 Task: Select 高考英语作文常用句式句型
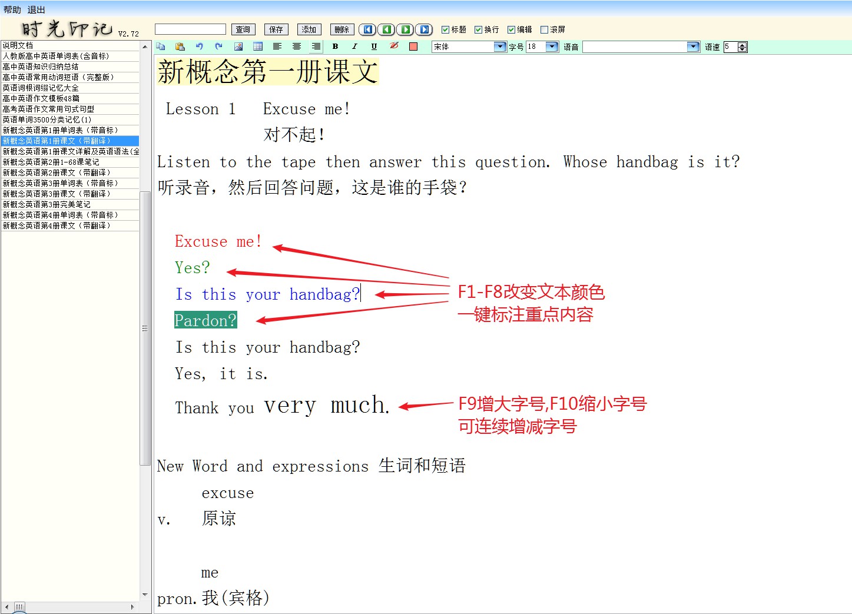pos(70,109)
